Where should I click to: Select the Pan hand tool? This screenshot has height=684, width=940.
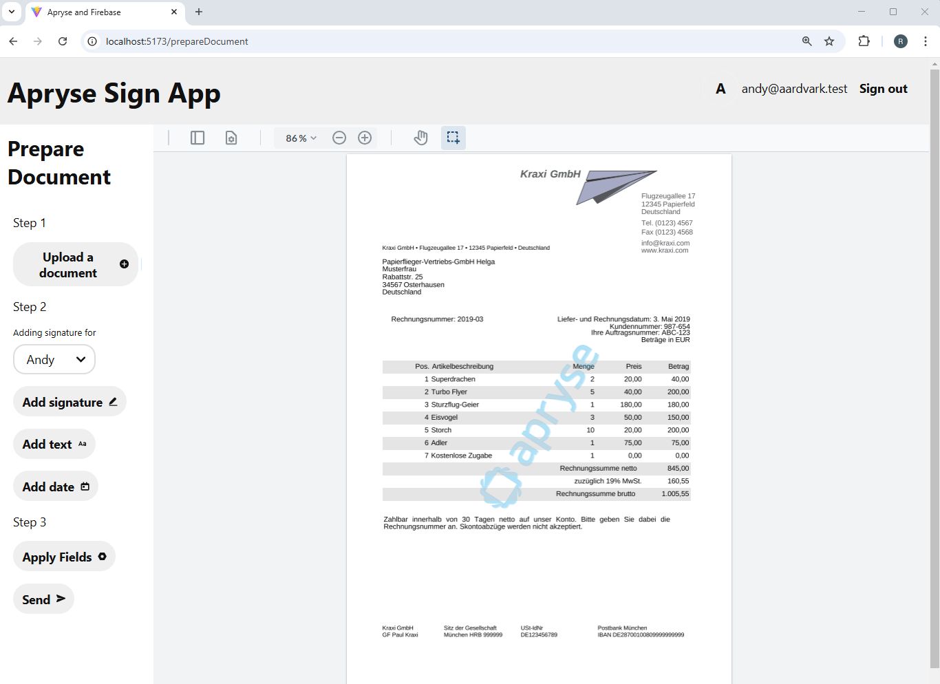tap(420, 138)
